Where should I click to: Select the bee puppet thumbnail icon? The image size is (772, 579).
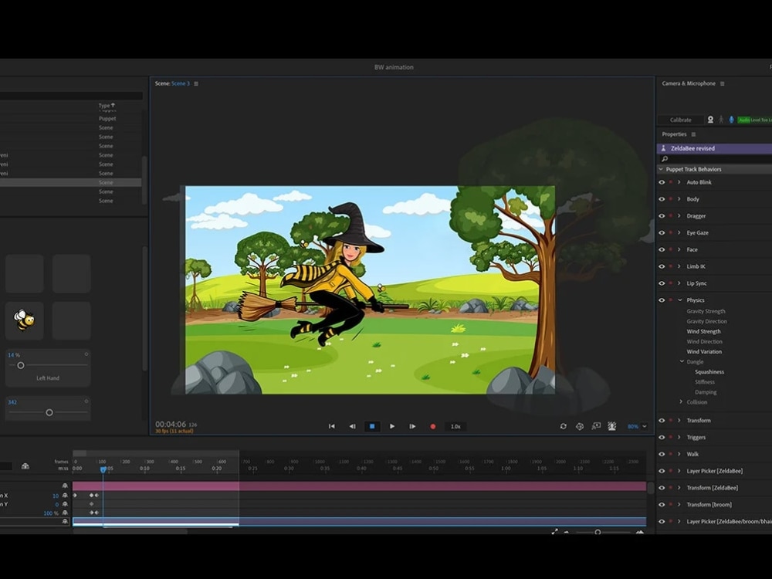(23, 320)
